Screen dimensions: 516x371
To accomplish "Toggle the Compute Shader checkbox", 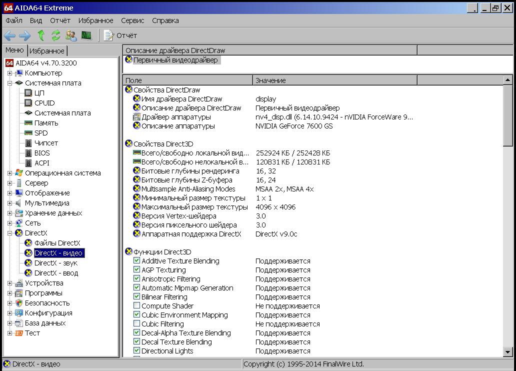I will tap(136, 306).
